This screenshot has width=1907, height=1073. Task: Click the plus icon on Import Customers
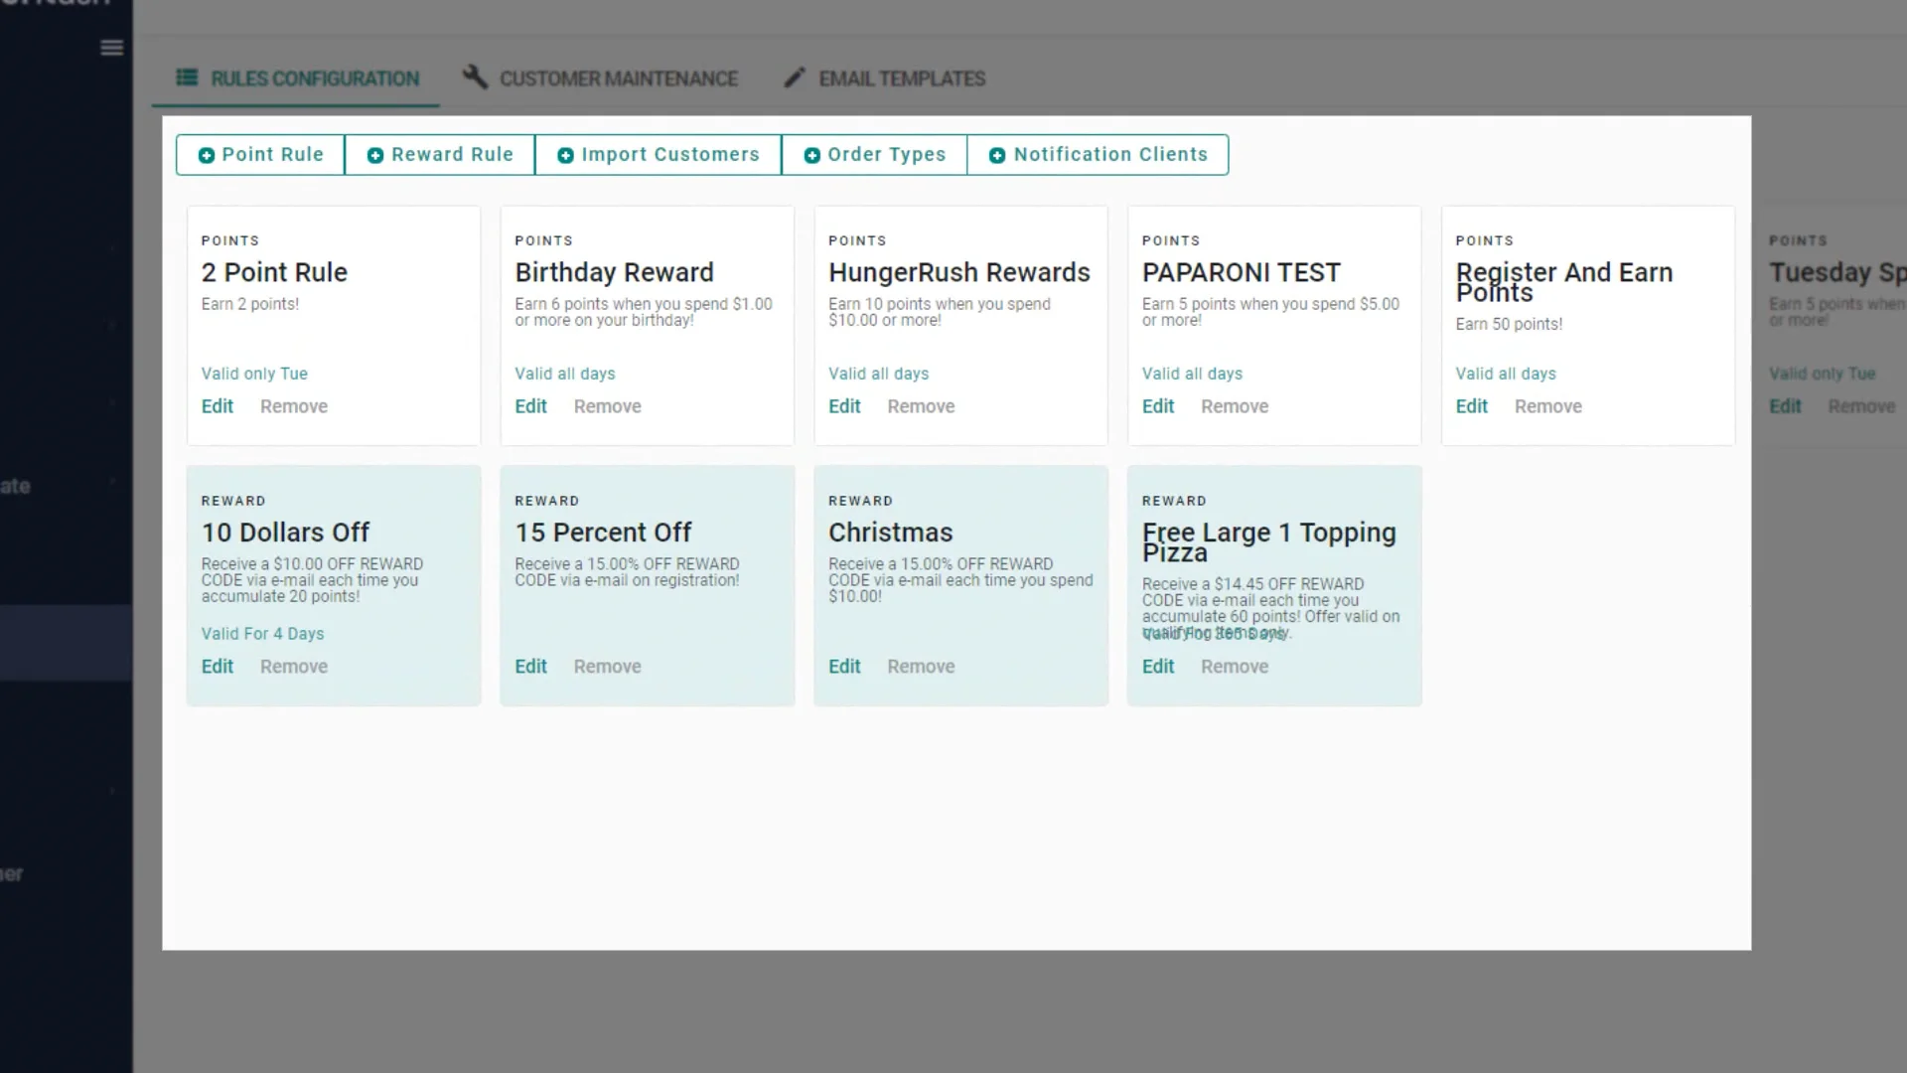coord(565,155)
